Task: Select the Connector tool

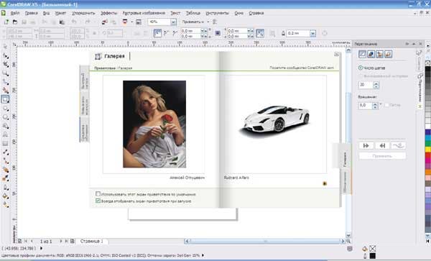Action: (x=5, y=161)
